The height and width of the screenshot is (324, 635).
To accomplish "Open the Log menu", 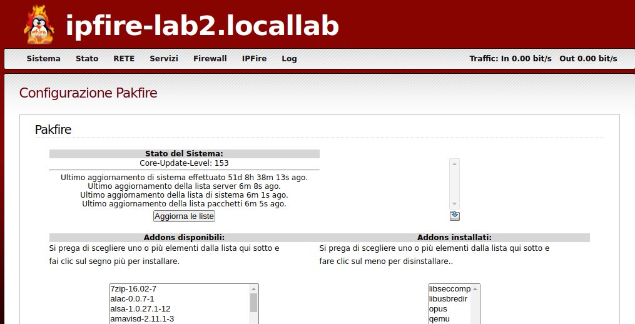I will point(289,58).
